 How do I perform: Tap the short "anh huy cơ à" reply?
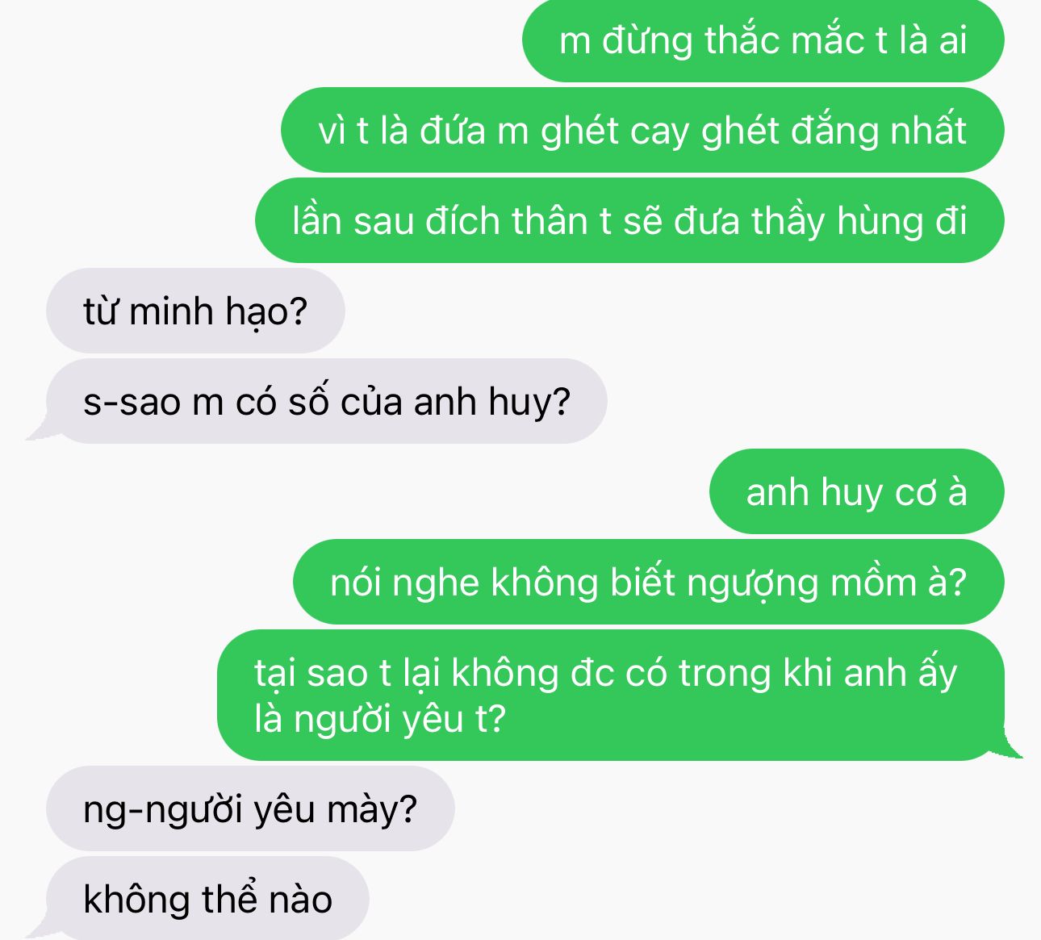(x=856, y=491)
